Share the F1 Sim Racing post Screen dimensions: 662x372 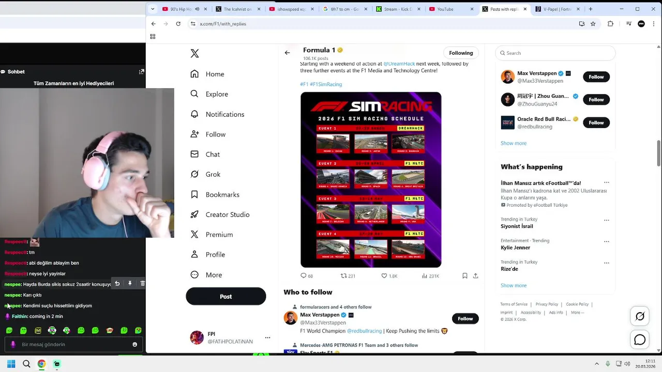click(475, 276)
